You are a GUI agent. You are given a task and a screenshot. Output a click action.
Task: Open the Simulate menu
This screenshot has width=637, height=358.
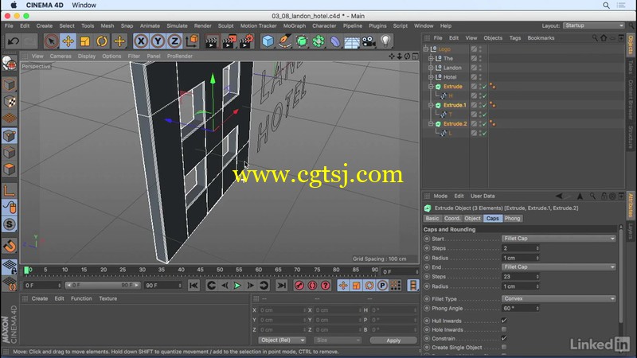coord(177,25)
